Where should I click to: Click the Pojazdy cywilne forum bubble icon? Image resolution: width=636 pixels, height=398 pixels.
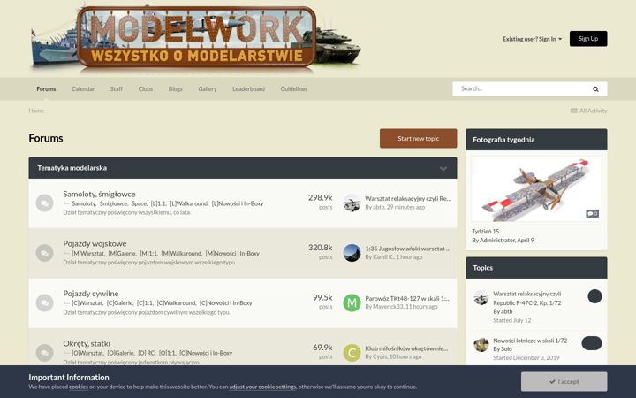45,303
